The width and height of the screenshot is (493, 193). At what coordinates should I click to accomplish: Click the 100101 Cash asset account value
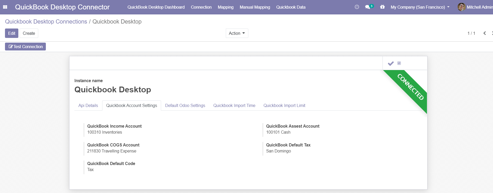278,132
